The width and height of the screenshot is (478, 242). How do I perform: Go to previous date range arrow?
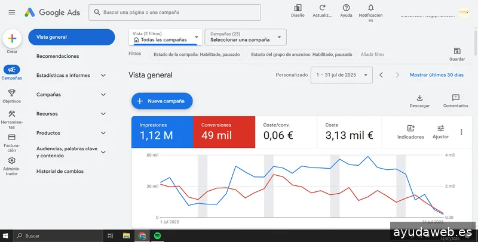click(381, 75)
